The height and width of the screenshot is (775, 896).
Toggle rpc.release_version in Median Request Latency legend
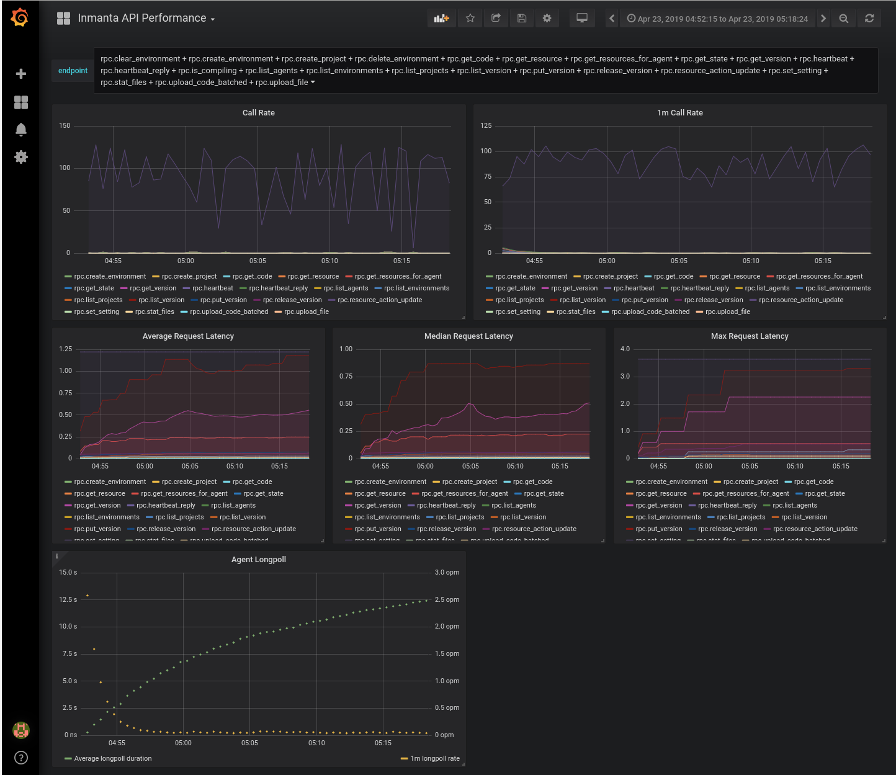[447, 529]
